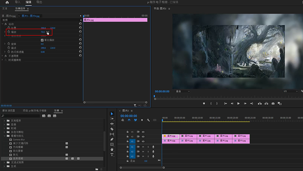This screenshot has height=171, width=303.
Task: Click 32-bit color effects filter icon
Action: pyautogui.click(x=49, y=116)
